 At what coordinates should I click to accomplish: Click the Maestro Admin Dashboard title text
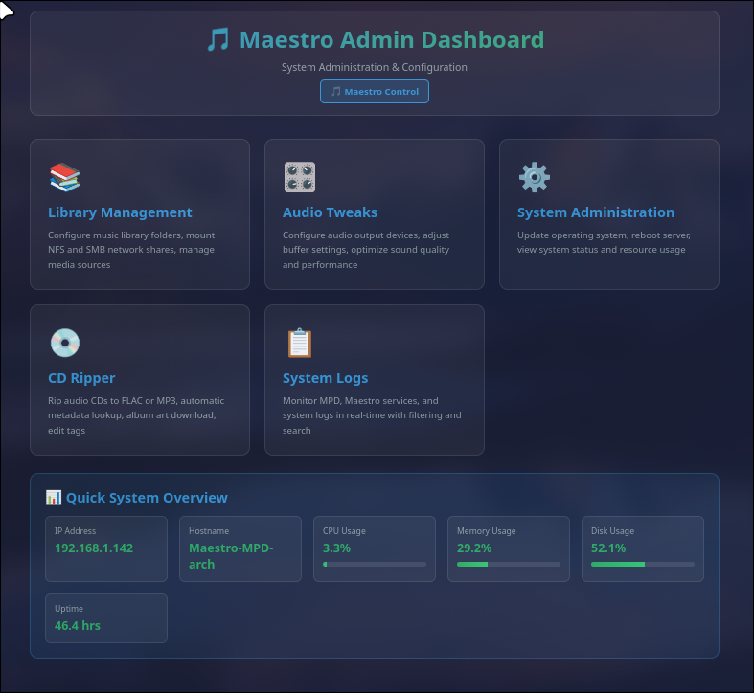(391, 40)
